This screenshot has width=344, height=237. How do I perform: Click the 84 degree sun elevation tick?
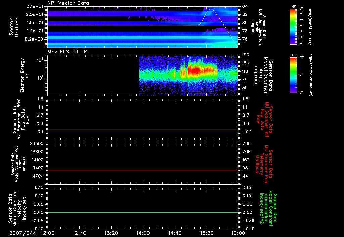click(x=245, y=6)
